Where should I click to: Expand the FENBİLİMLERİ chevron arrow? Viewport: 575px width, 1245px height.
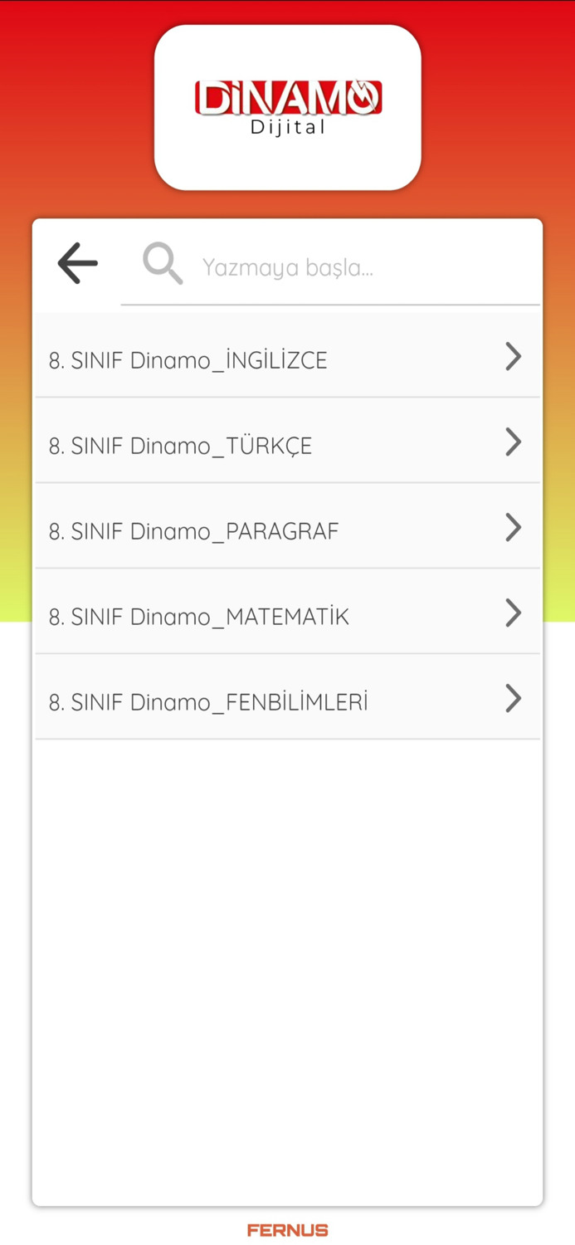[x=513, y=699]
